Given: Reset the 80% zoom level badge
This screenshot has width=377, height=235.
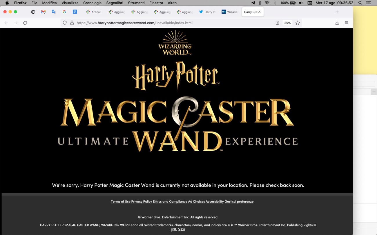Looking at the screenshot, I should (x=287, y=23).
